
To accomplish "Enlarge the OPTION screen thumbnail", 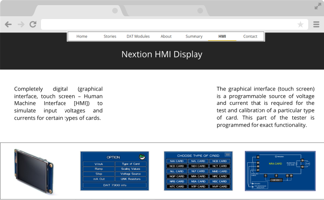I will coord(114,170).
